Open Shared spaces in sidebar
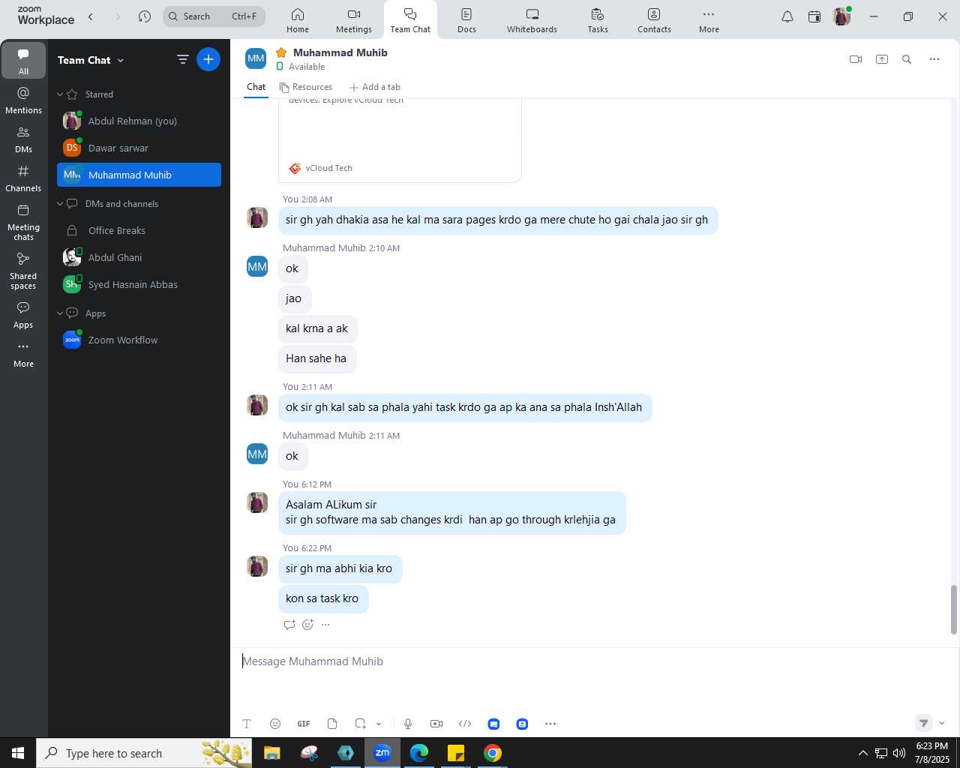The height and width of the screenshot is (768, 960). (x=23, y=271)
